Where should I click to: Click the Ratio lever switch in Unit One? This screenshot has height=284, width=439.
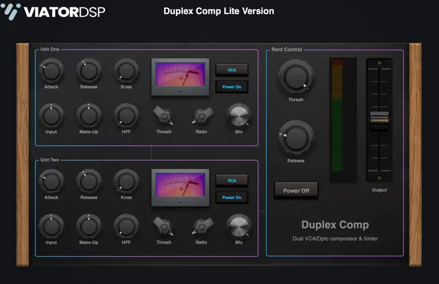201,116
